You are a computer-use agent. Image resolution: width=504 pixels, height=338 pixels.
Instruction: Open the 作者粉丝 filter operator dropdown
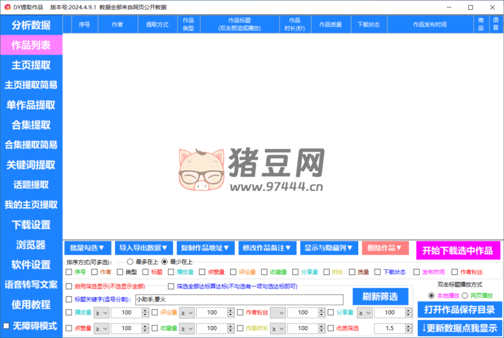(x=278, y=312)
